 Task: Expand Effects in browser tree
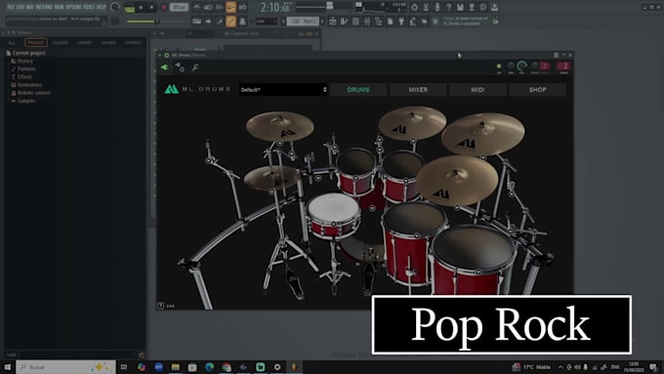(x=21, y=77)
